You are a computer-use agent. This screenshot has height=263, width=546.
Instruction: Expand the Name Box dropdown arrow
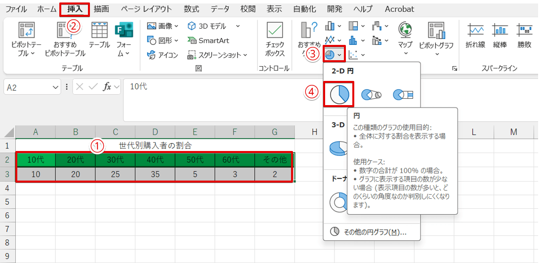pyautogui.click(x=56, y=87)
